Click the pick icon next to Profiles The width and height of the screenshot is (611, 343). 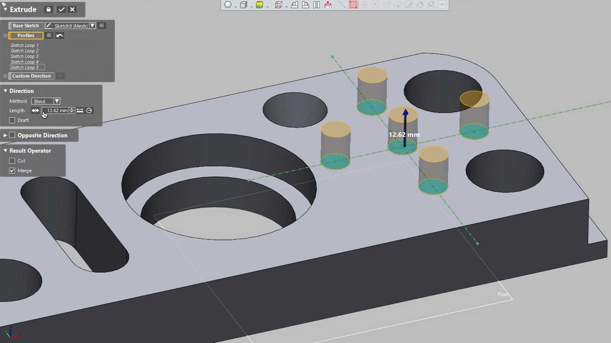click(49, 35)
